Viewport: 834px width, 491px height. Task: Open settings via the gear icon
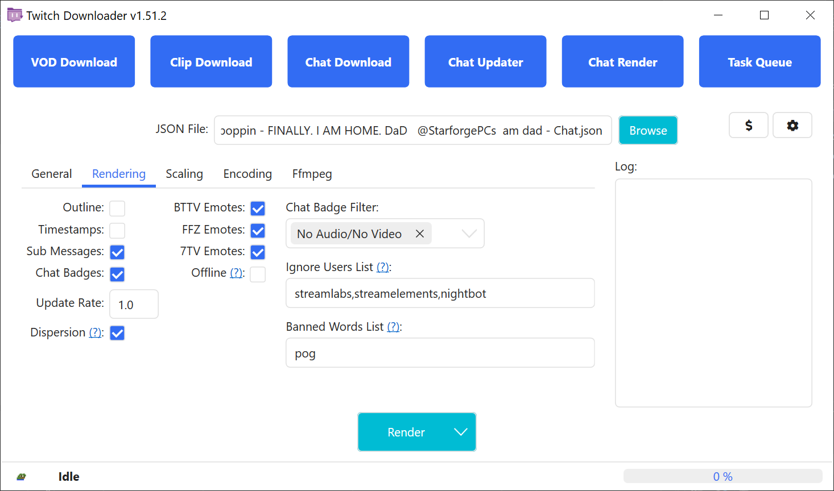pos(792,125)
